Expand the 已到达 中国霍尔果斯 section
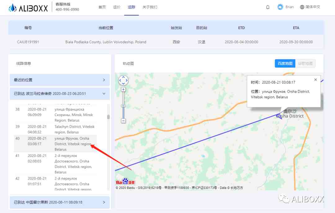Image resolution: width=335 pixels, height=213 pixels. pyautogui.click(x=60, y=202)
